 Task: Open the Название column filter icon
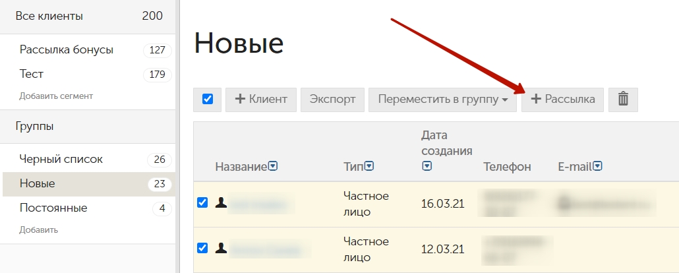click(273, 166)
